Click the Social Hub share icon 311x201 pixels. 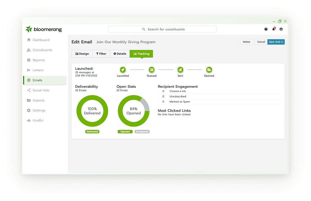click(x=29, y=90)
